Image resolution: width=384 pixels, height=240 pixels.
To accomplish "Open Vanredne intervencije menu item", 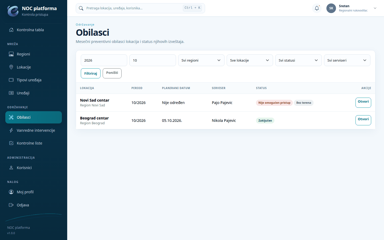I will (x=34, y=130).
